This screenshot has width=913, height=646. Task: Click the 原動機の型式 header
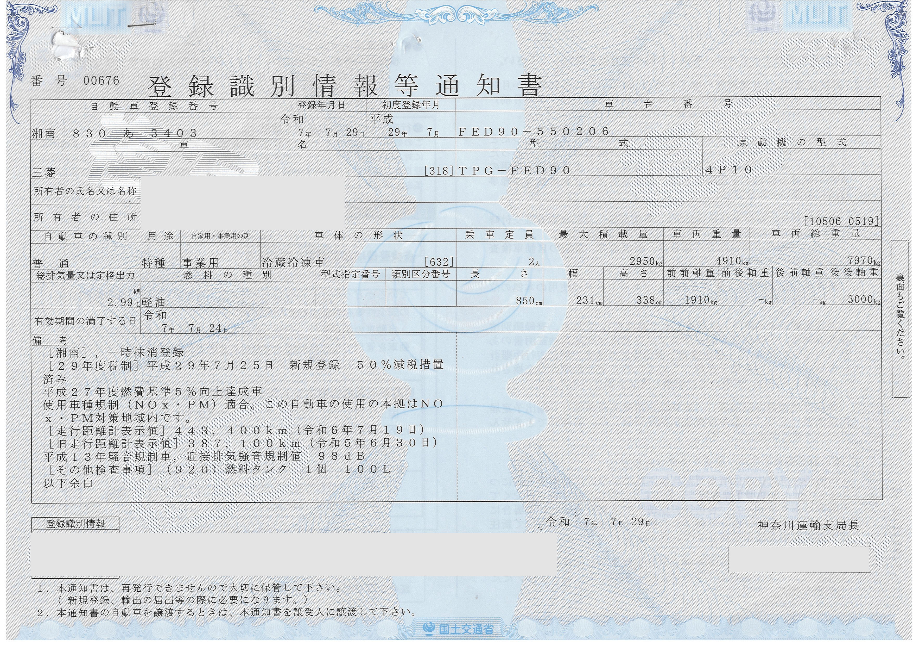click(792, 142)
